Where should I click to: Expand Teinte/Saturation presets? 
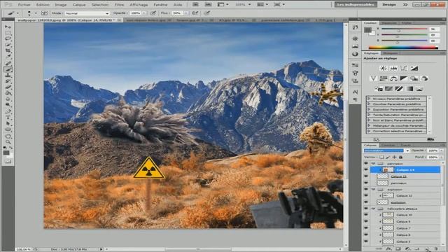click(369, 115)
